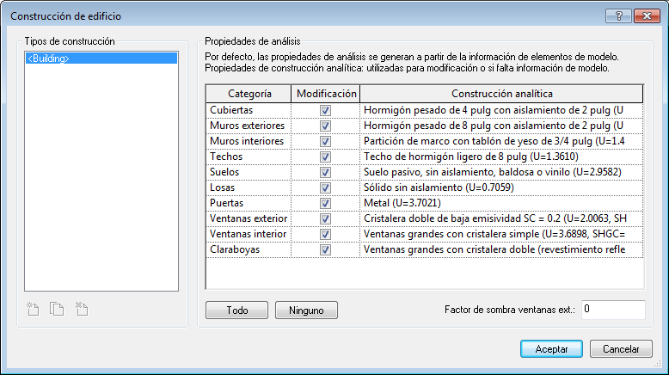Click the new construction type icon
This screenshot has width=669, height=375.
[33, 309]
